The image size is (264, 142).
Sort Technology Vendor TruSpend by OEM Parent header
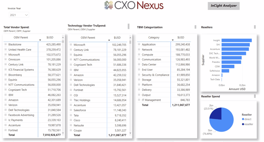click(x=88, y=38)
